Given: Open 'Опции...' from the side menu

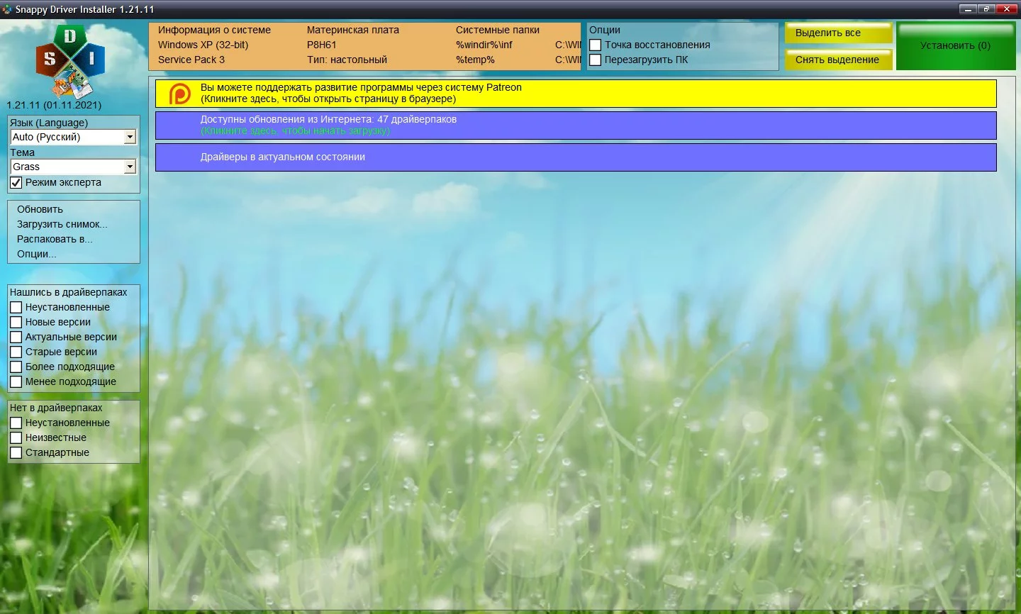Looking at the screenshot, I should tap(37, 254).
